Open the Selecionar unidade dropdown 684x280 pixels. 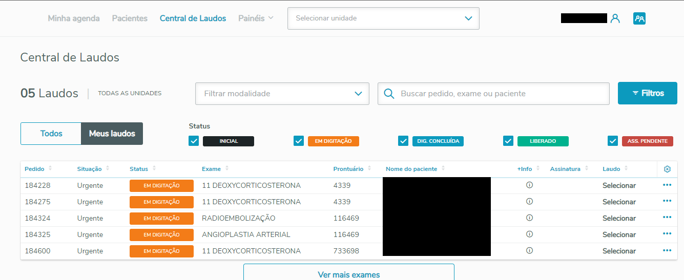click(383, 18)
